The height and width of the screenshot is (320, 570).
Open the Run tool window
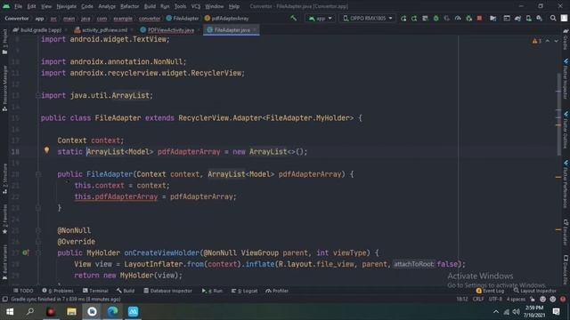[212, 291]
